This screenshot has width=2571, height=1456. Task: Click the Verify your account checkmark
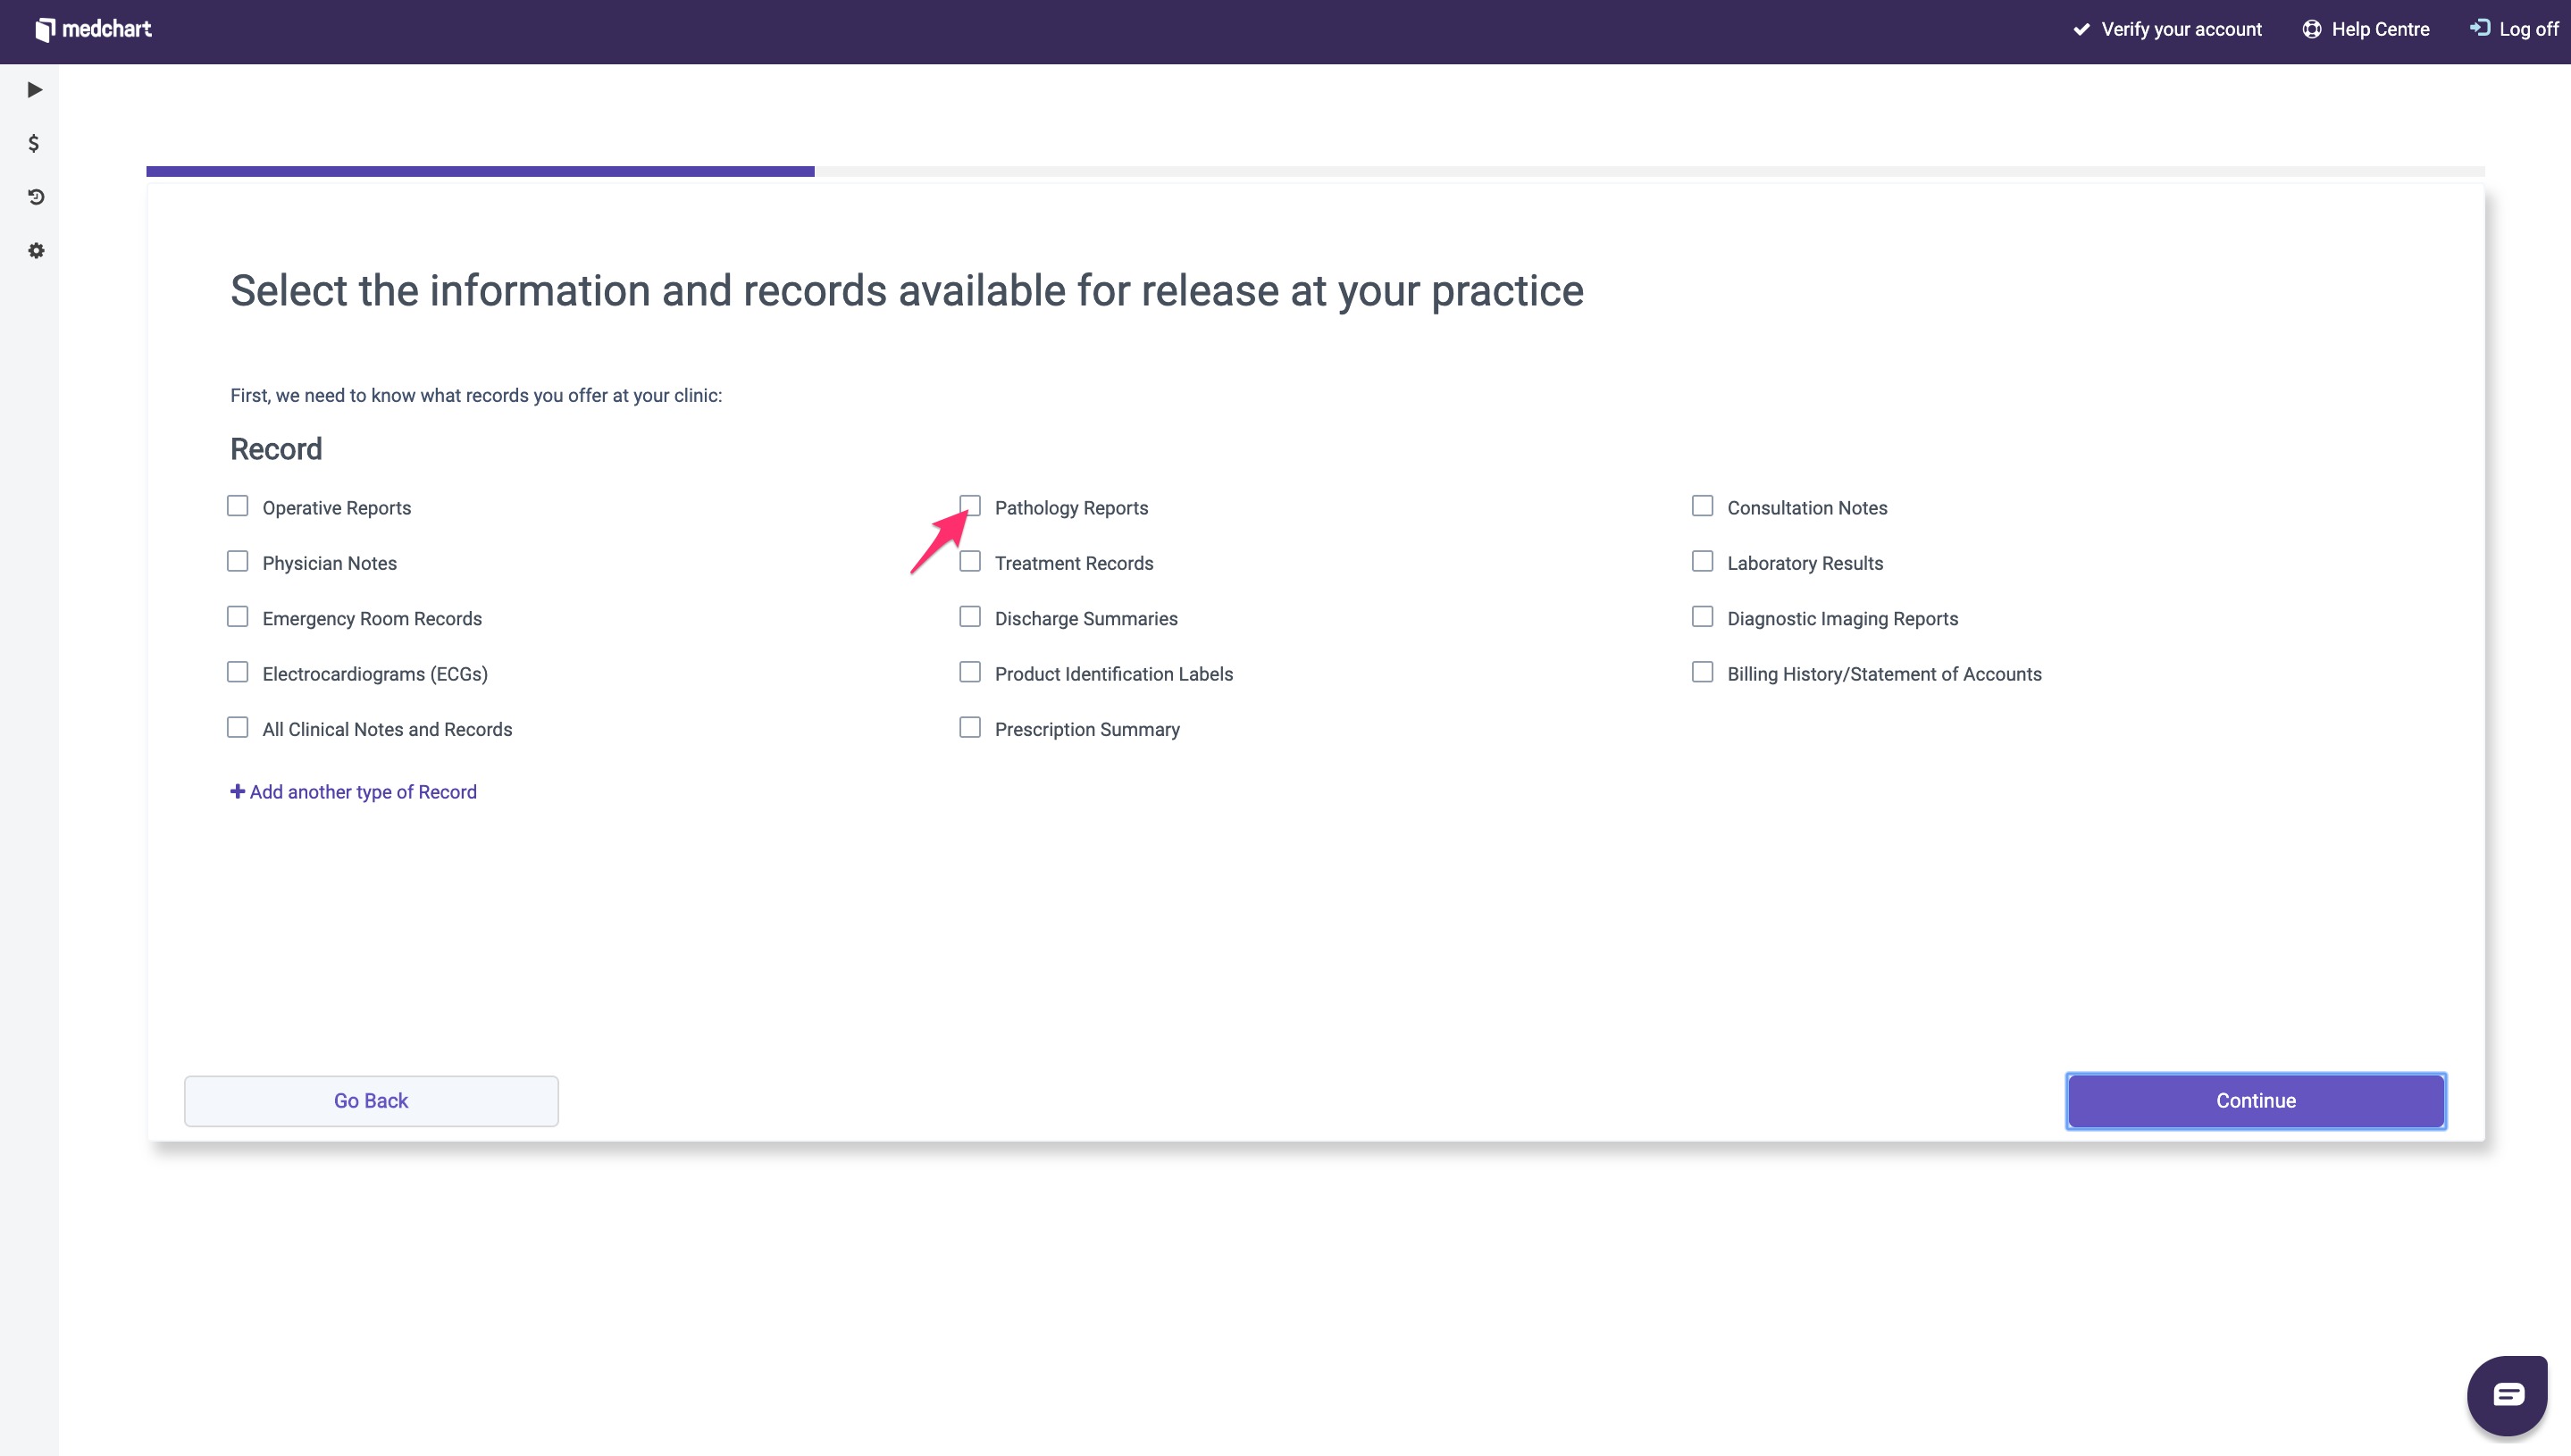point(2081,29)
